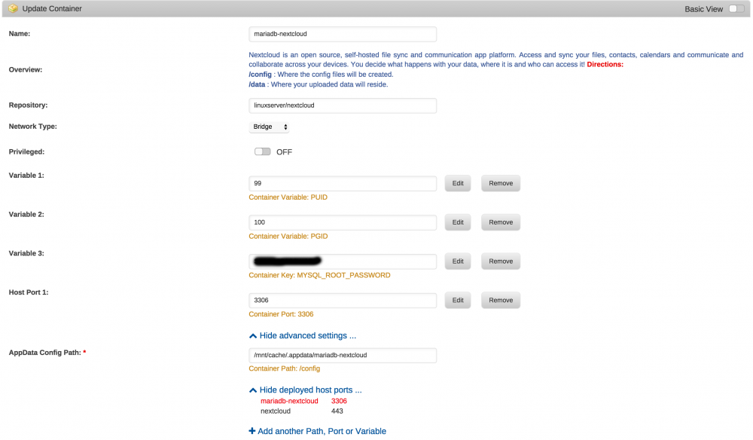Edit the MYSQL_ROOT_PASSWORD variable
This screenshot has width=753, height=440.
coord(458,261)
